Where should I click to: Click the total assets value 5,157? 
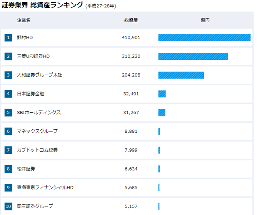(x=131, y=206)
